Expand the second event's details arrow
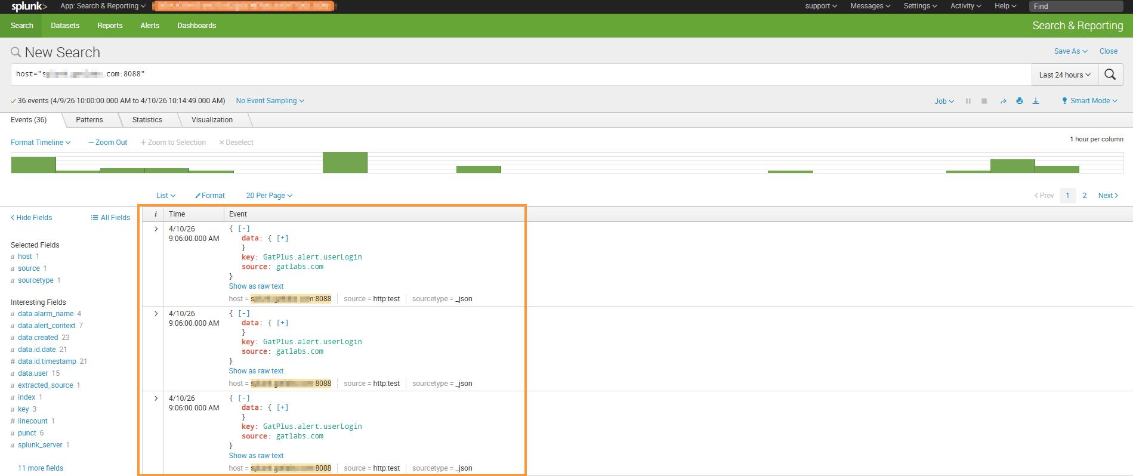The image size is (1133, 476). pyautogui.click(x=156, y=314)
